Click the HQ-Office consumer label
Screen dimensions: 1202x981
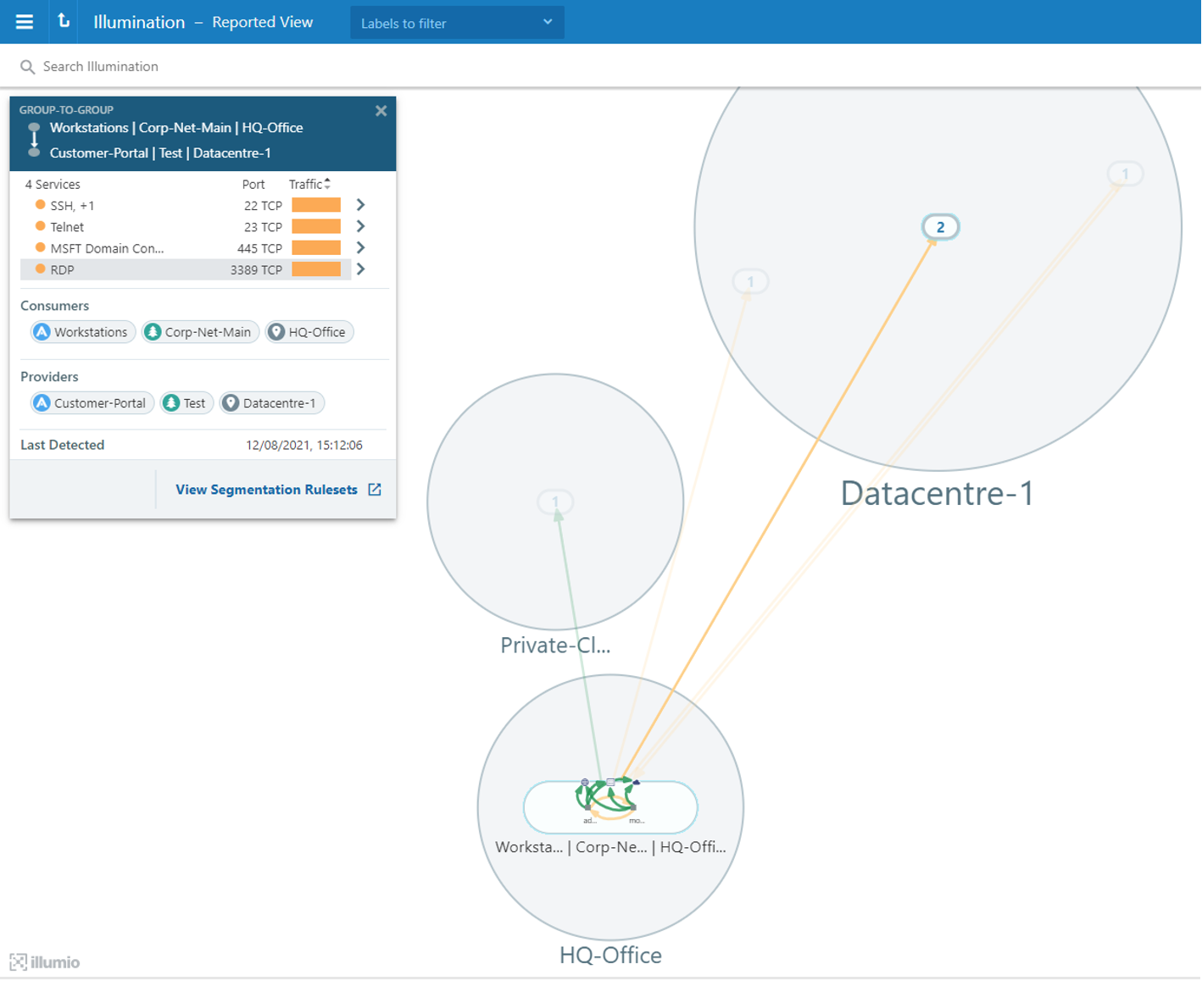[309, 332]
